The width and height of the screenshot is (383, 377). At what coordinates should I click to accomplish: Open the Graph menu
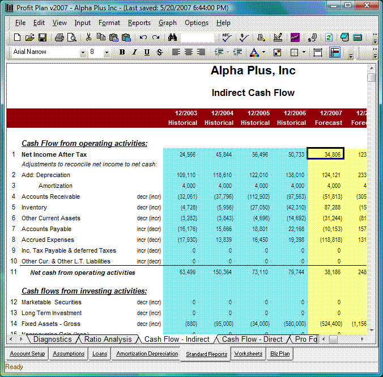tap(168, 23)
